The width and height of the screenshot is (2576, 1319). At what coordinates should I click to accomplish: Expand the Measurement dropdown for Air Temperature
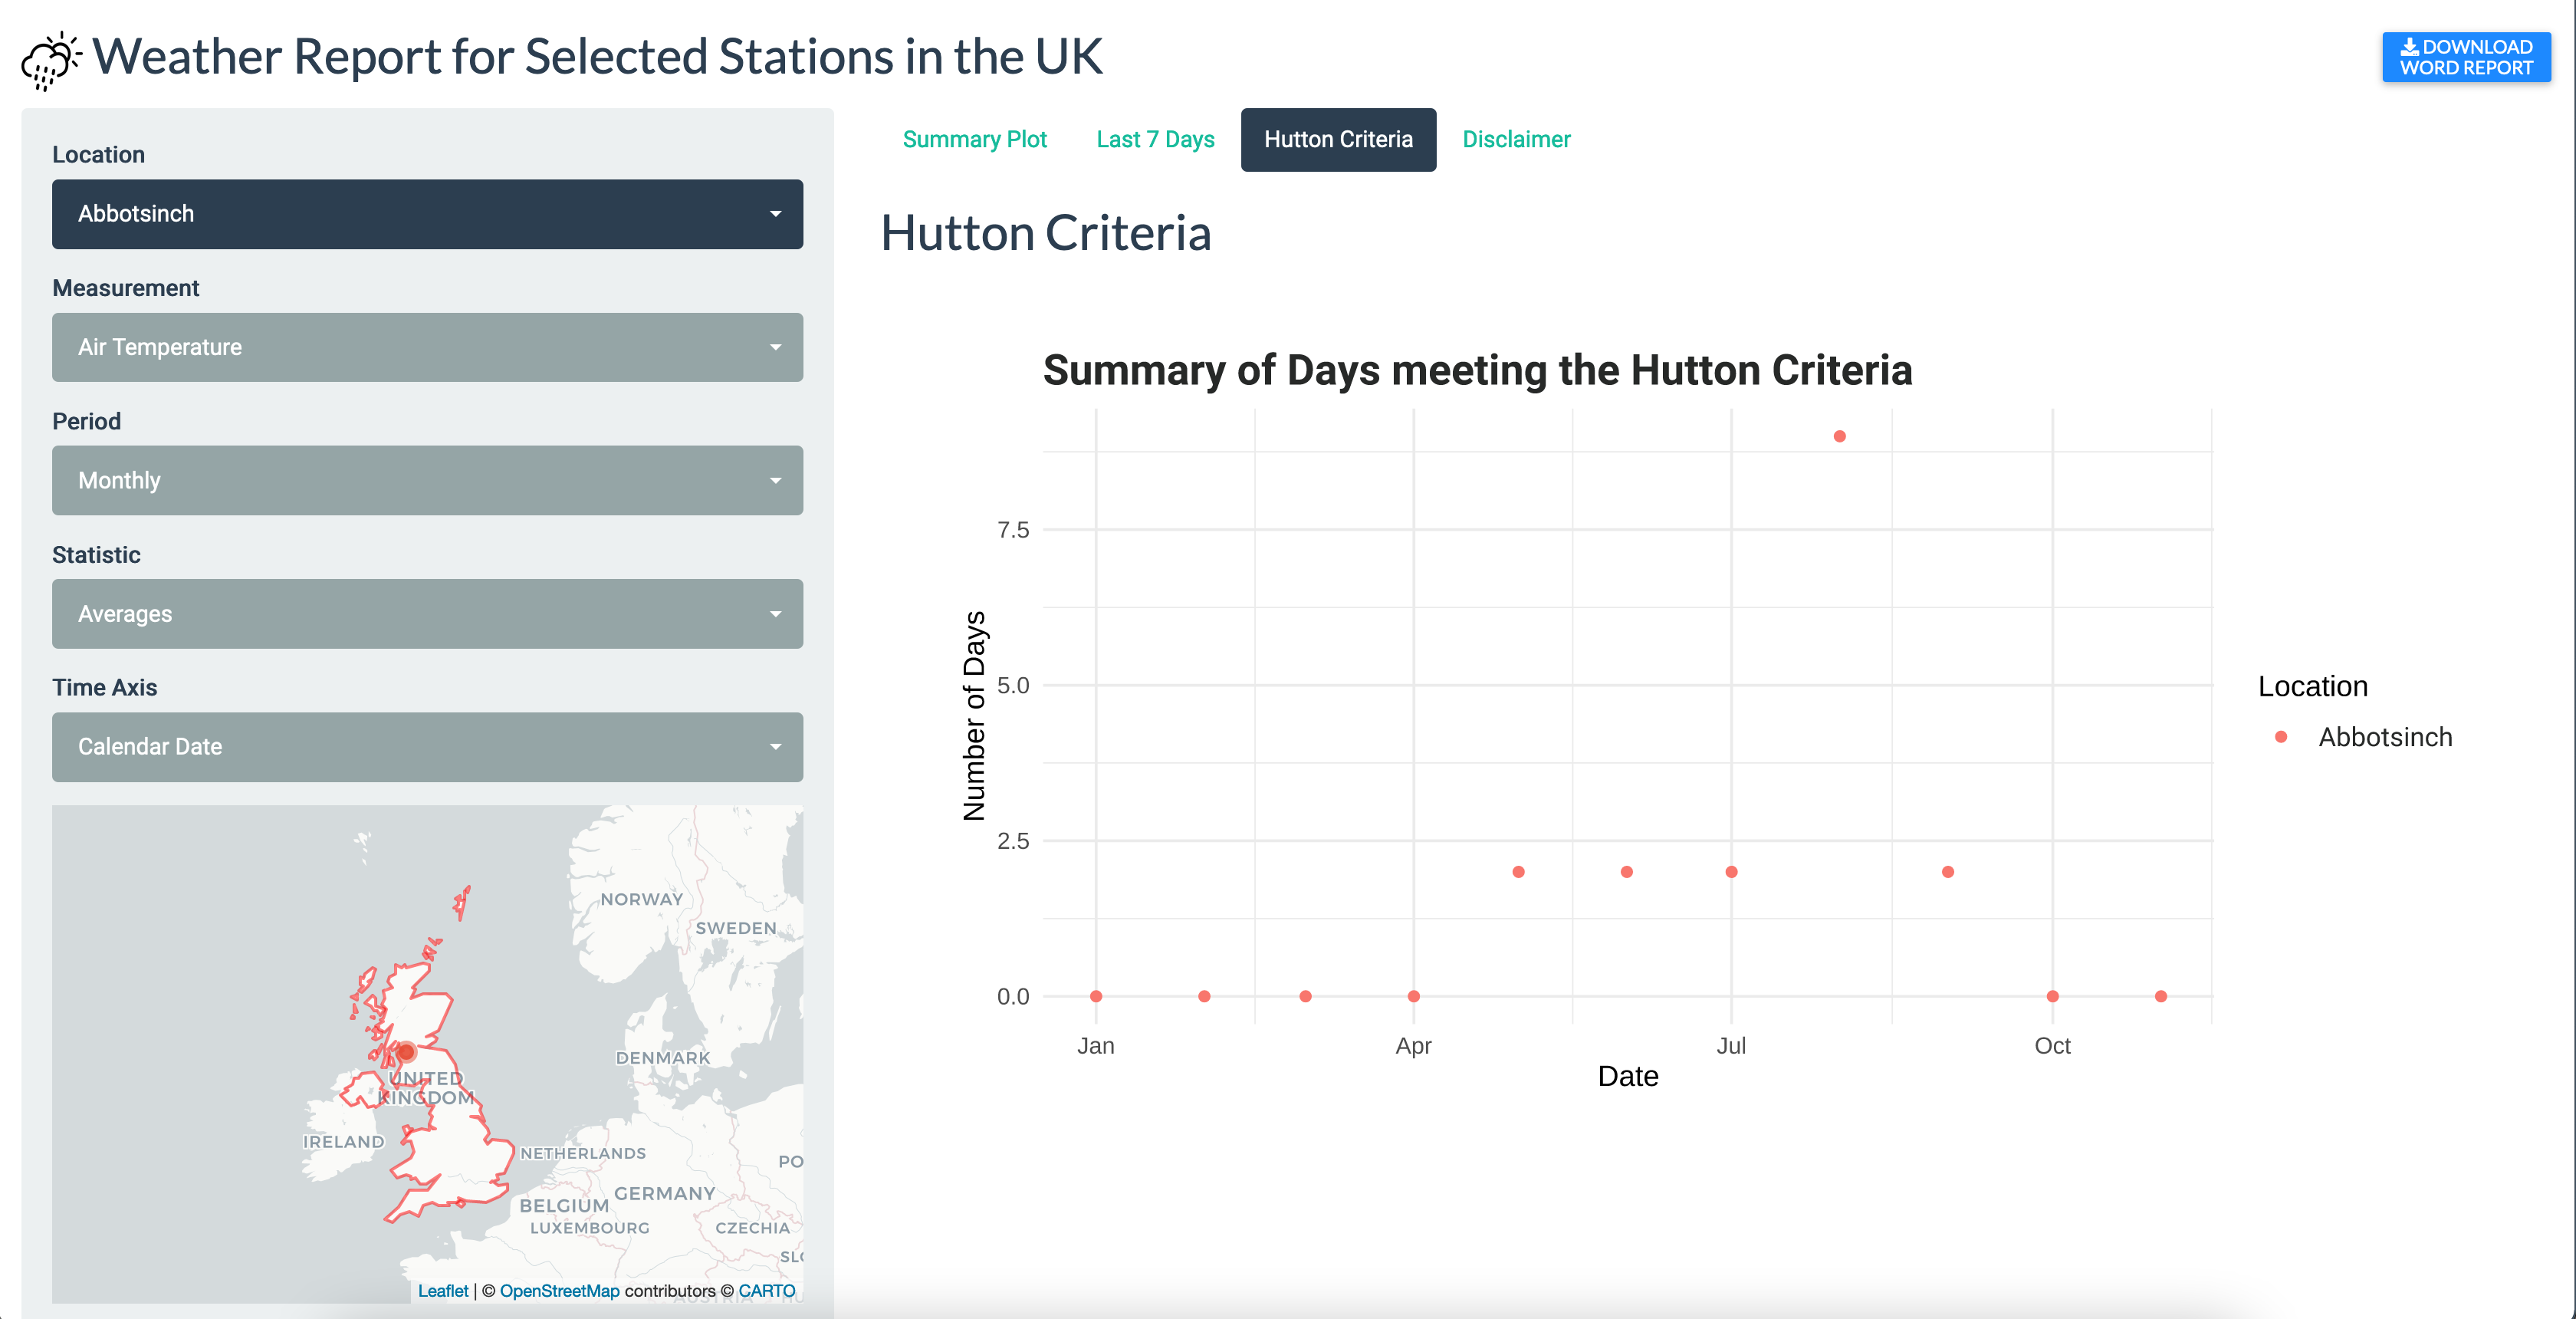coord(427,347)
